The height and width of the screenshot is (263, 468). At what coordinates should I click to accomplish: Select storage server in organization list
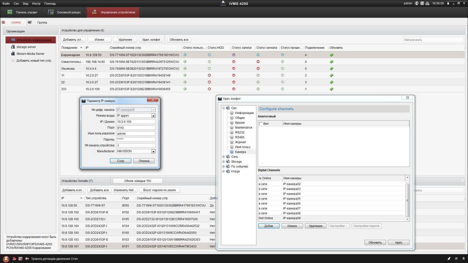coord(26,47)
